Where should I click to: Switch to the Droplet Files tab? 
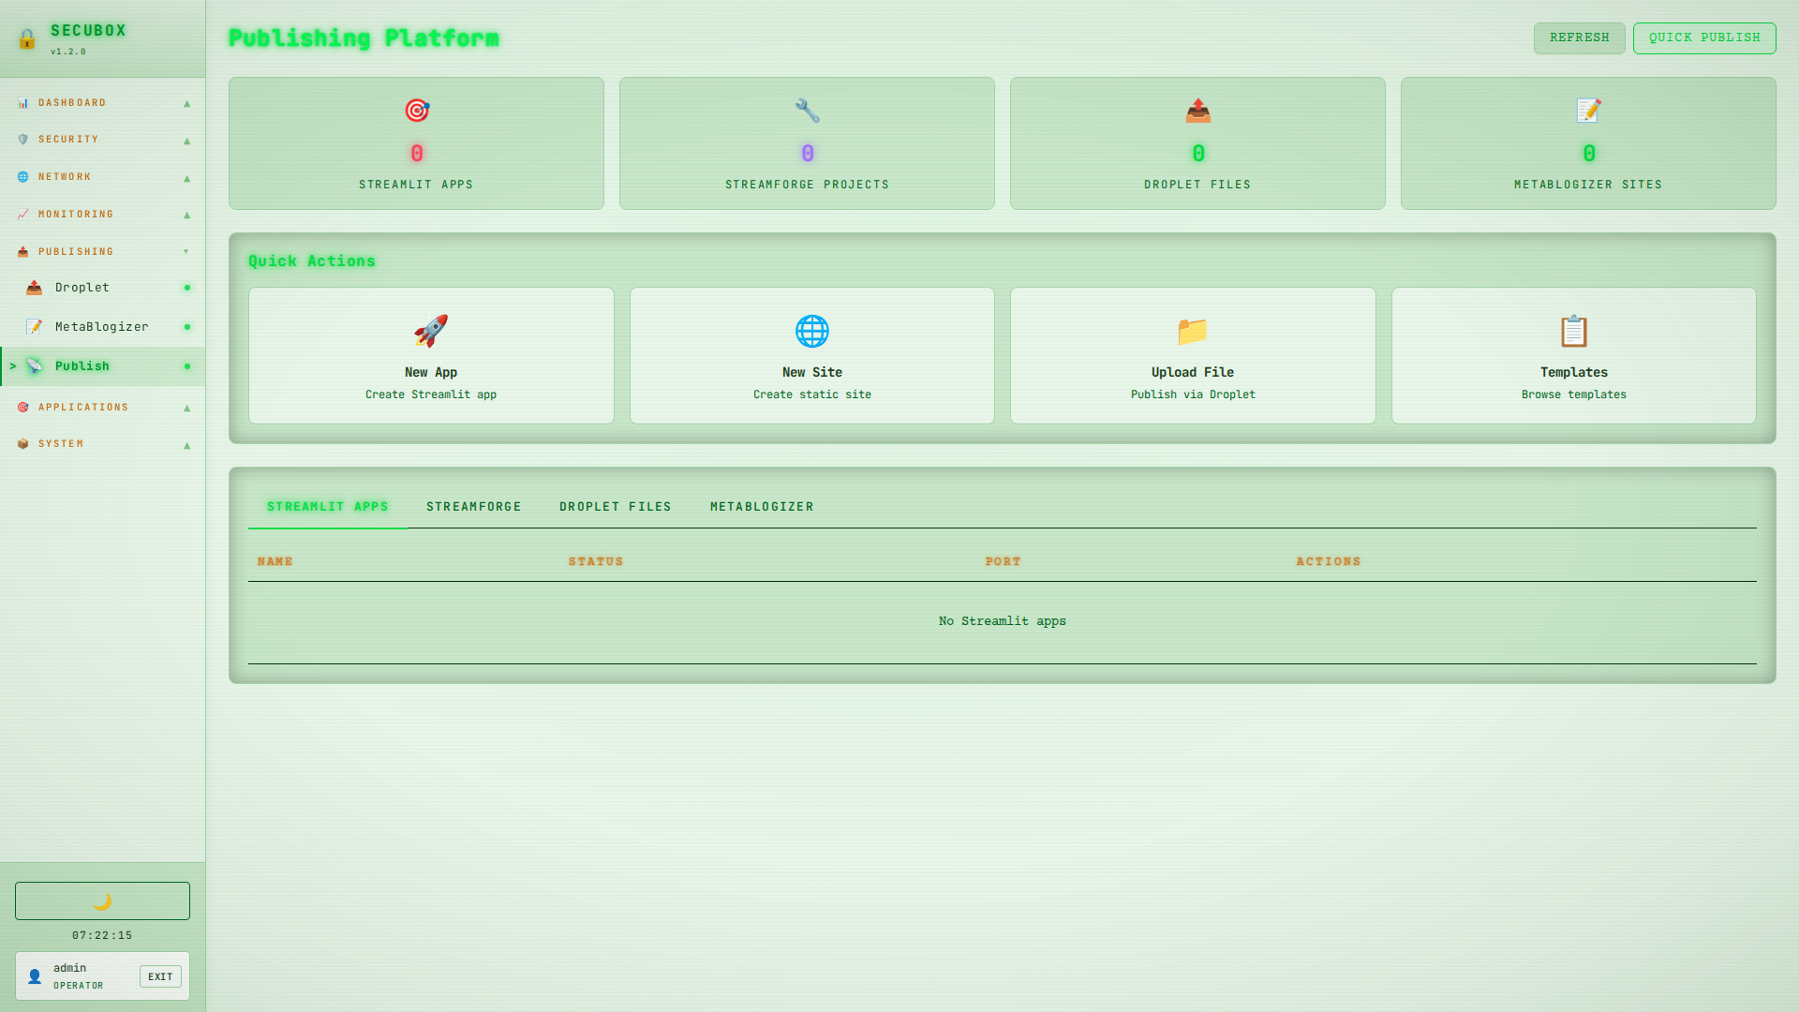coord(615,506)
